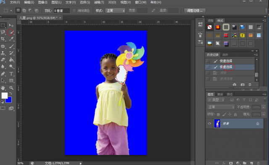Select the Eyedropper tool
The height and width of the screenshot is (165, 269).
tap(11, 39)
